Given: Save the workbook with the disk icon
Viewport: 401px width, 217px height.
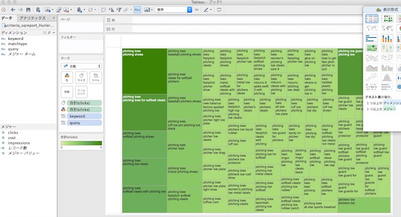Looking at the screenshot, I should pyautogui.click(x=28, y=10).
